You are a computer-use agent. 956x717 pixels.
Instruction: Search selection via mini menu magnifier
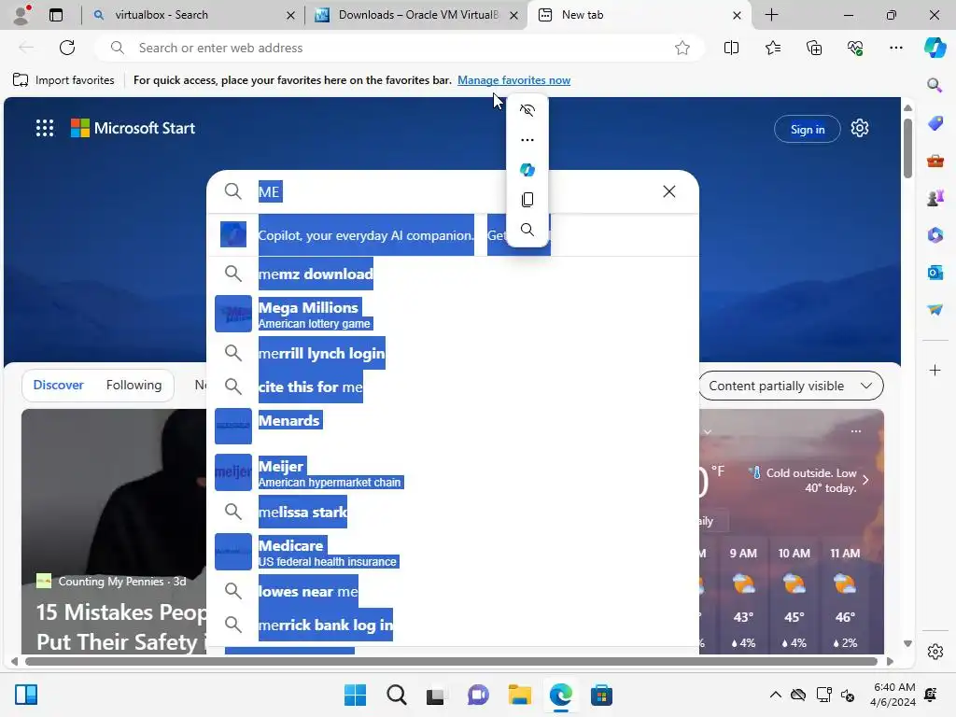pyautogui.click(x=527, y=230)
